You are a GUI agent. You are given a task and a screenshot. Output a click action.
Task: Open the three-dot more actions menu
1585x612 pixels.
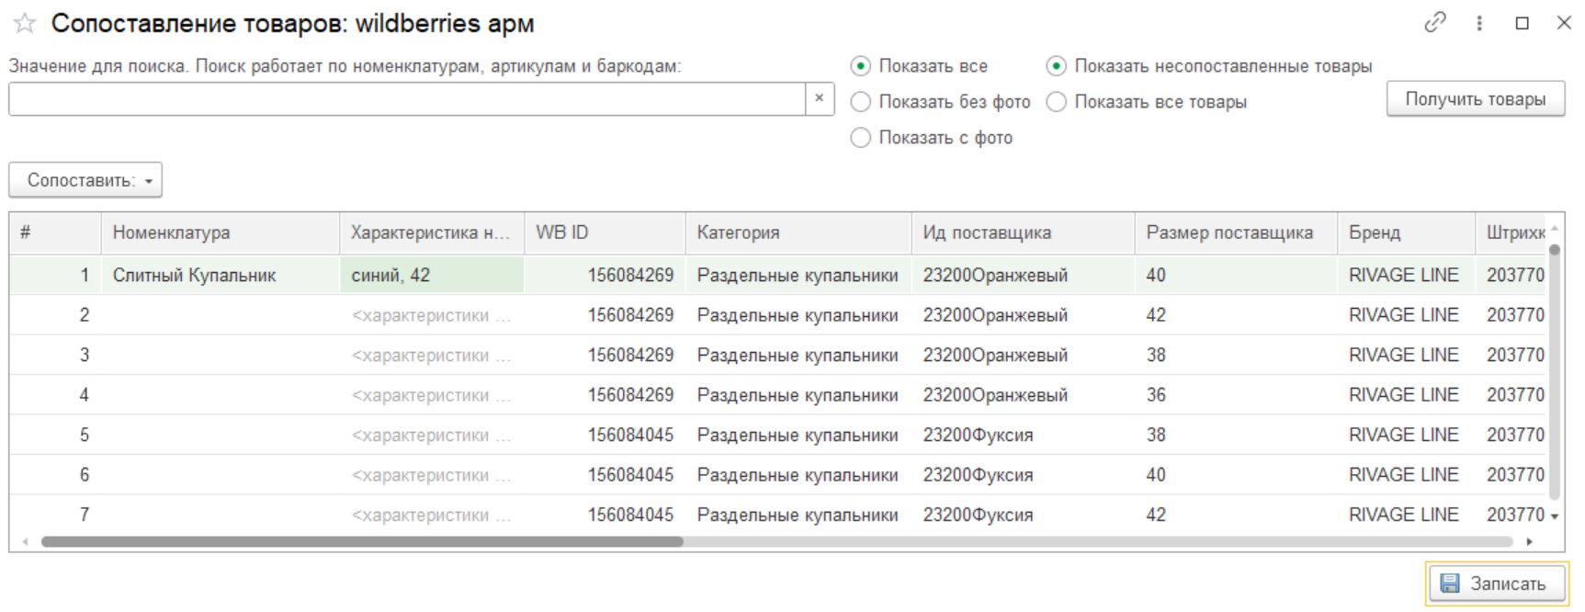click(x=1479, y=23)
